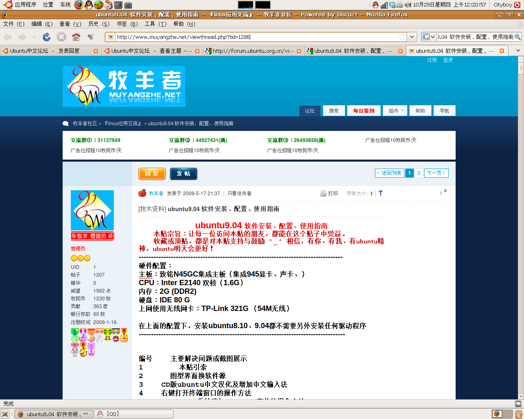Viewport: 524px width, 419px height.
Task: Click 只看该作者 link
Action: click(x=239, y=194)
